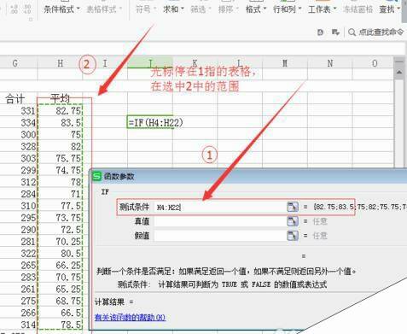The image size is (407, 334).
Task: Open the 行和列 menu
Action: [288, 9]
